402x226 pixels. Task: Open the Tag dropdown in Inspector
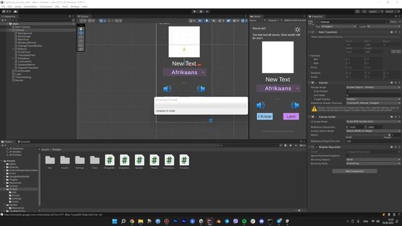pyautogui.click(x=339, y=26)
